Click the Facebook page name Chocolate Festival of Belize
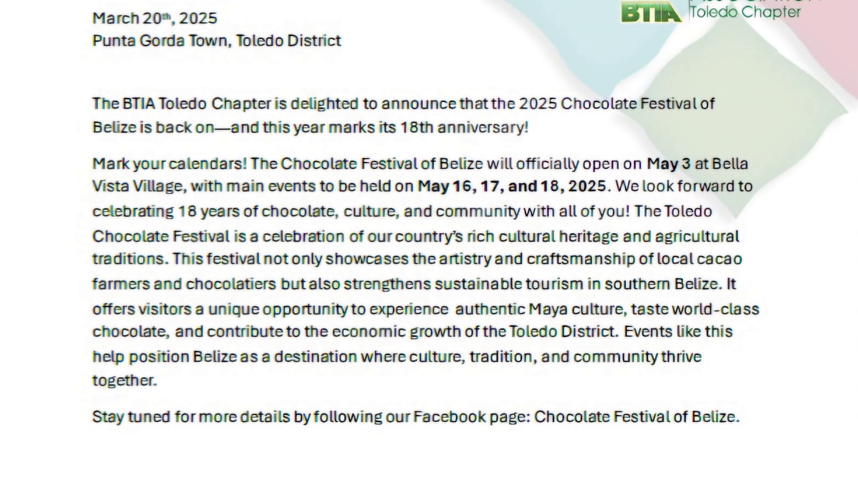The image size is (858, 482). [637, 417]
